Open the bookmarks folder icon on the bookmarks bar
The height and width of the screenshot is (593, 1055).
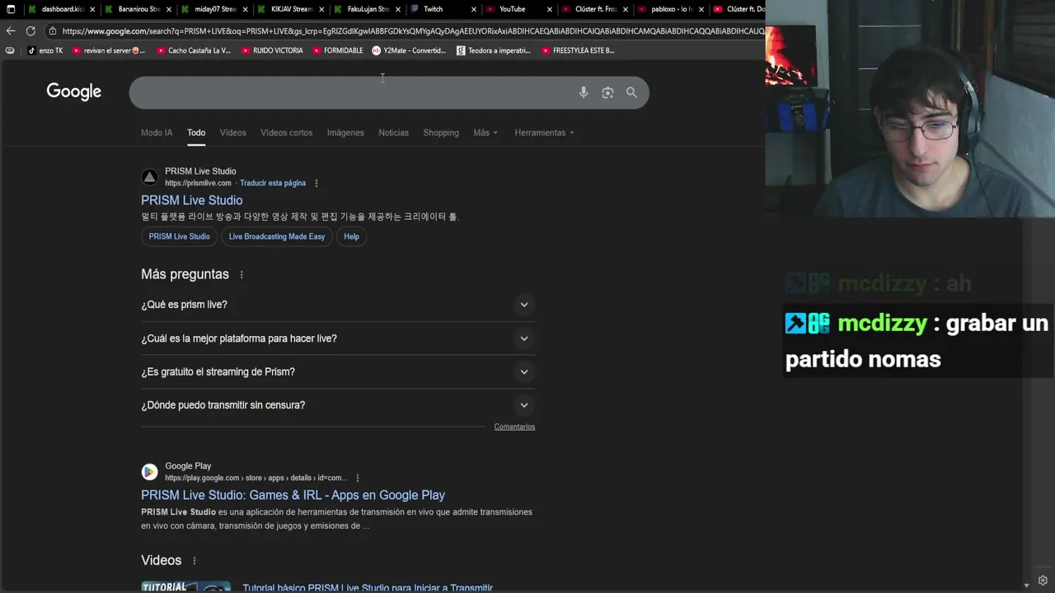click(9, 50)
